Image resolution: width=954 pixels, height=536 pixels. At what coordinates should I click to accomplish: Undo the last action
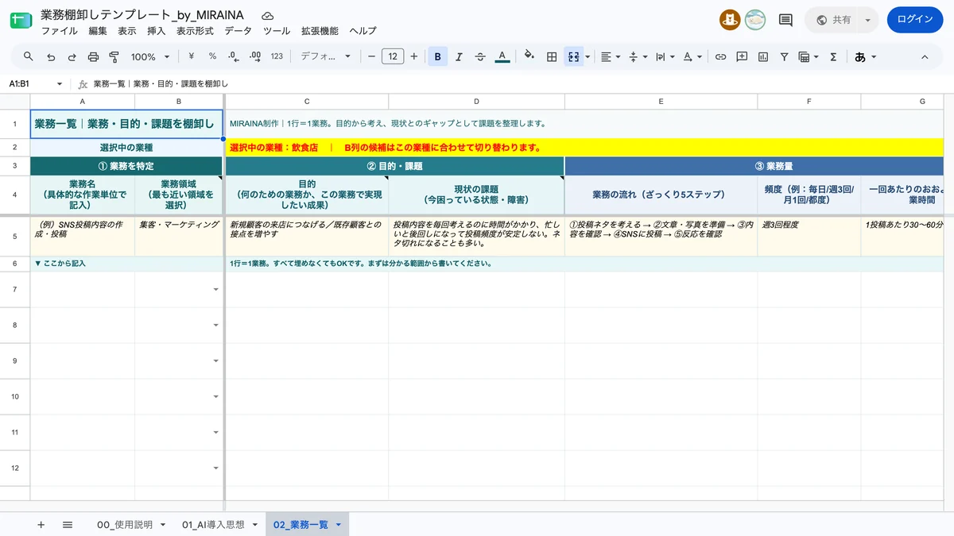pyautogui.click(x=51, y=56)
